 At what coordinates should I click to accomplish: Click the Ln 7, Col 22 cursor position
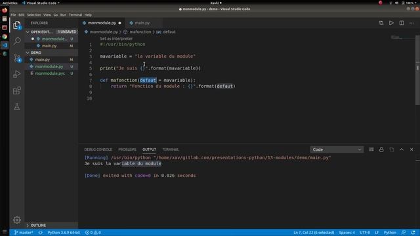point(314,233)
